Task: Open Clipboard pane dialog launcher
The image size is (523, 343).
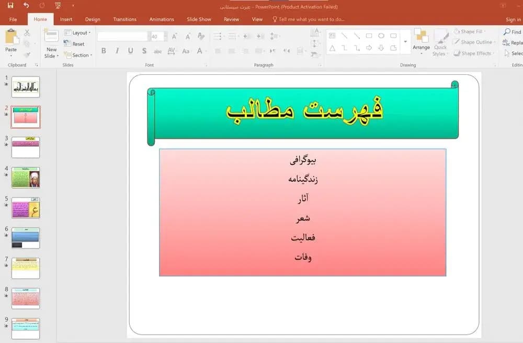Action: pos(37,65)
